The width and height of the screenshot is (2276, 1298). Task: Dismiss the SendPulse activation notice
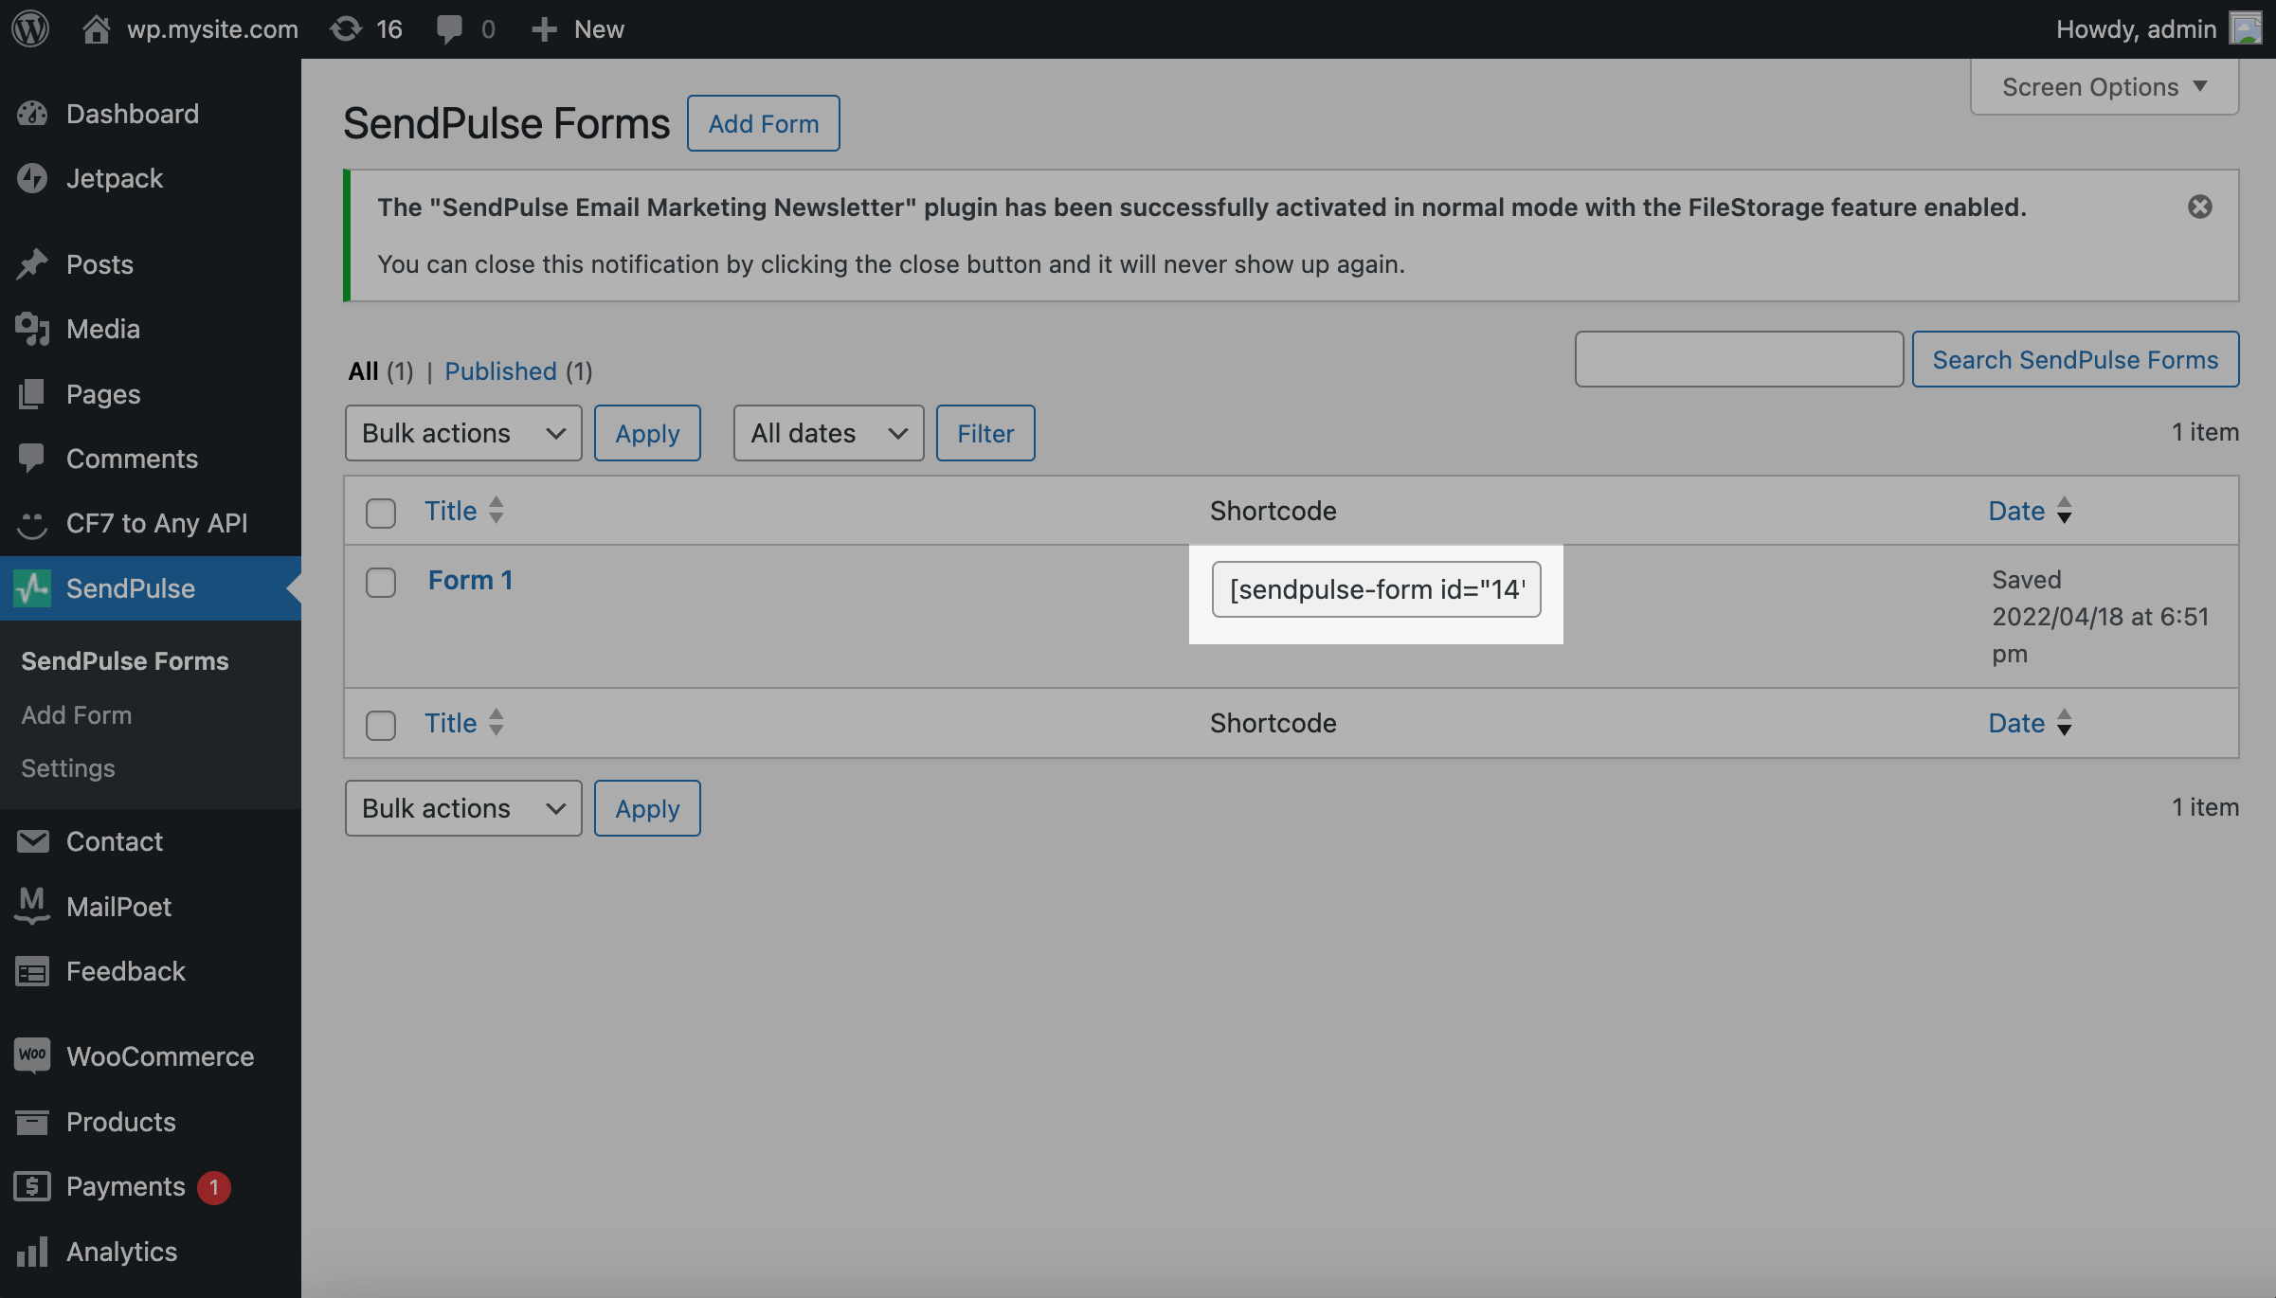[2199, 207]
